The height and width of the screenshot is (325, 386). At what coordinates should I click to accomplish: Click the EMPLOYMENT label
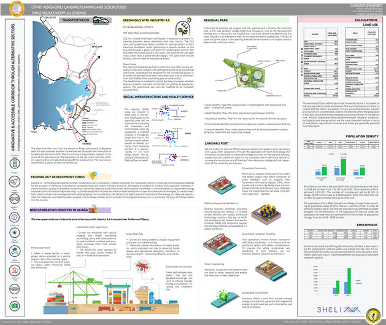pos(367,225)
